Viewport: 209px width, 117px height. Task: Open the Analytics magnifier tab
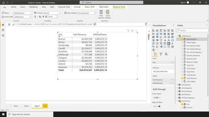tap(166, 54)
